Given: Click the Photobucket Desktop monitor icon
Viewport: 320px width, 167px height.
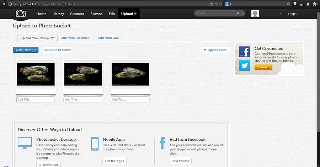Looking at the screenshot, I should coord(25,143).
